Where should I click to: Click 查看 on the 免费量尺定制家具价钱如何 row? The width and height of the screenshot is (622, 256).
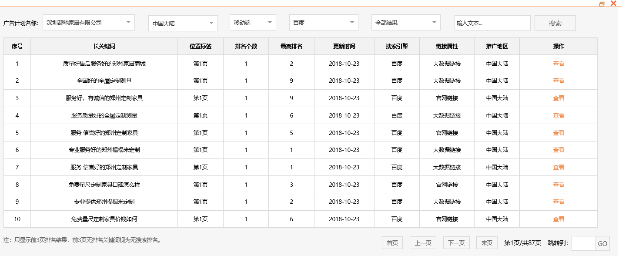click(558, 219)
